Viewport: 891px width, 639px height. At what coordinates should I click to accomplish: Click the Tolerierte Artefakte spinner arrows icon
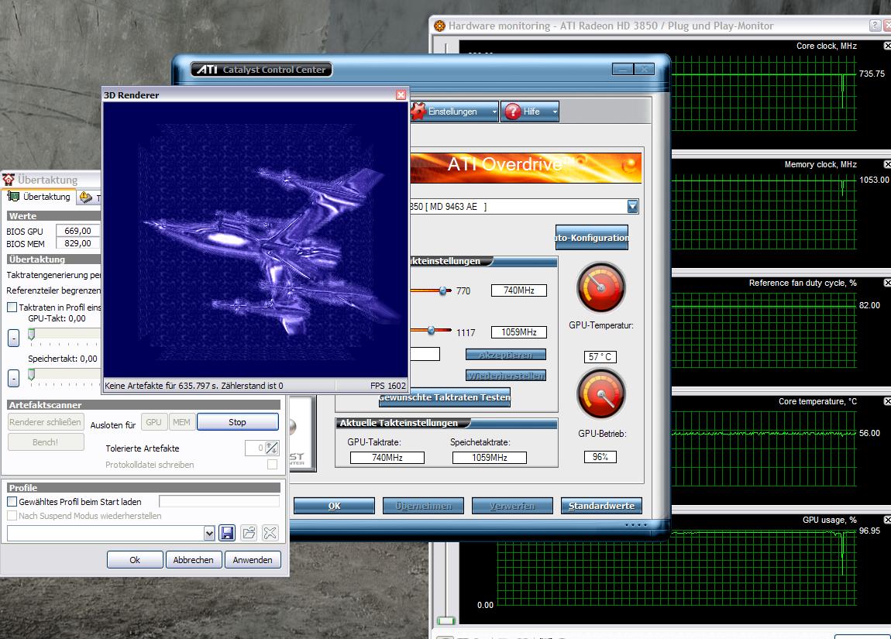(x=272, y=448)
